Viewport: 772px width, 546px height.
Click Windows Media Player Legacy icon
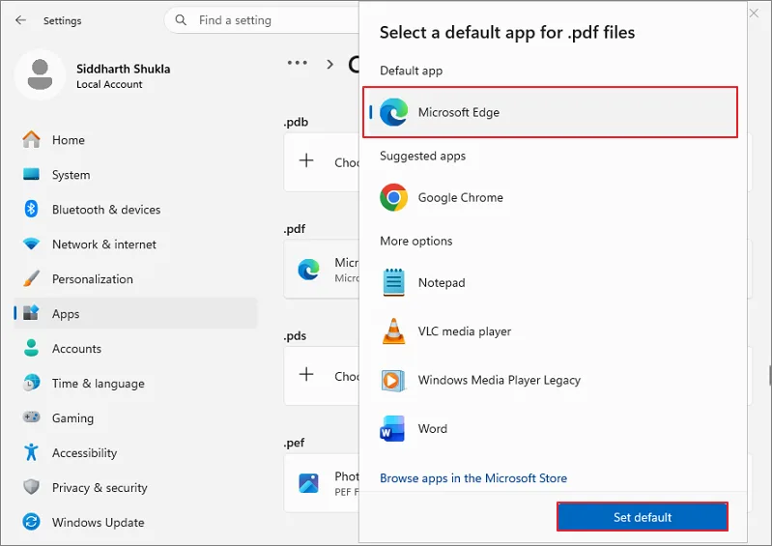pos(393,380)
